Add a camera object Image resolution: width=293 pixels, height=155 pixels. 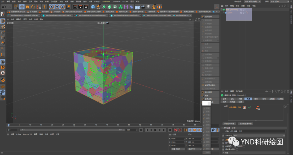pyautogui.click(x=143, y=7)
